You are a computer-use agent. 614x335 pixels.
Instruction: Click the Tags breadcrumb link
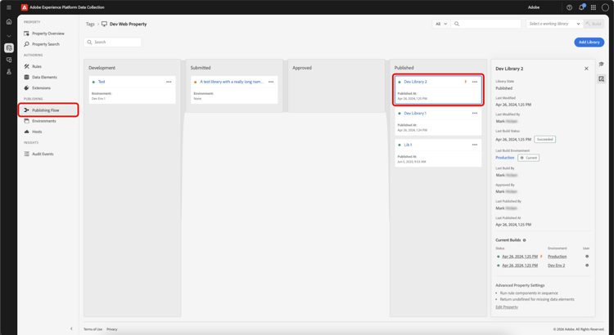tap(90, 25)
